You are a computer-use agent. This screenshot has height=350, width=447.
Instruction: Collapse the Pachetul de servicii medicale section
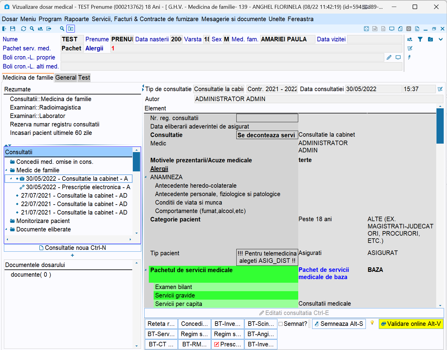(x=146, y=270)
